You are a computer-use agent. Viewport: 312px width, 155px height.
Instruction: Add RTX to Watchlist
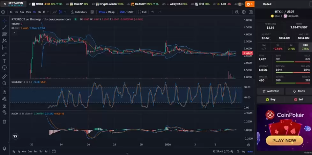(x=271, y=91)
